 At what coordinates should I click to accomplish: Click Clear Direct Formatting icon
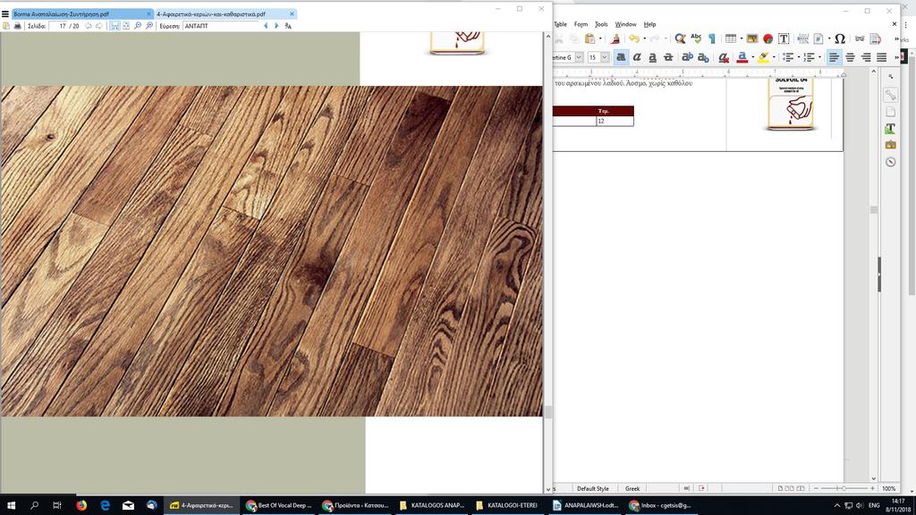click(x=723, y=57)
